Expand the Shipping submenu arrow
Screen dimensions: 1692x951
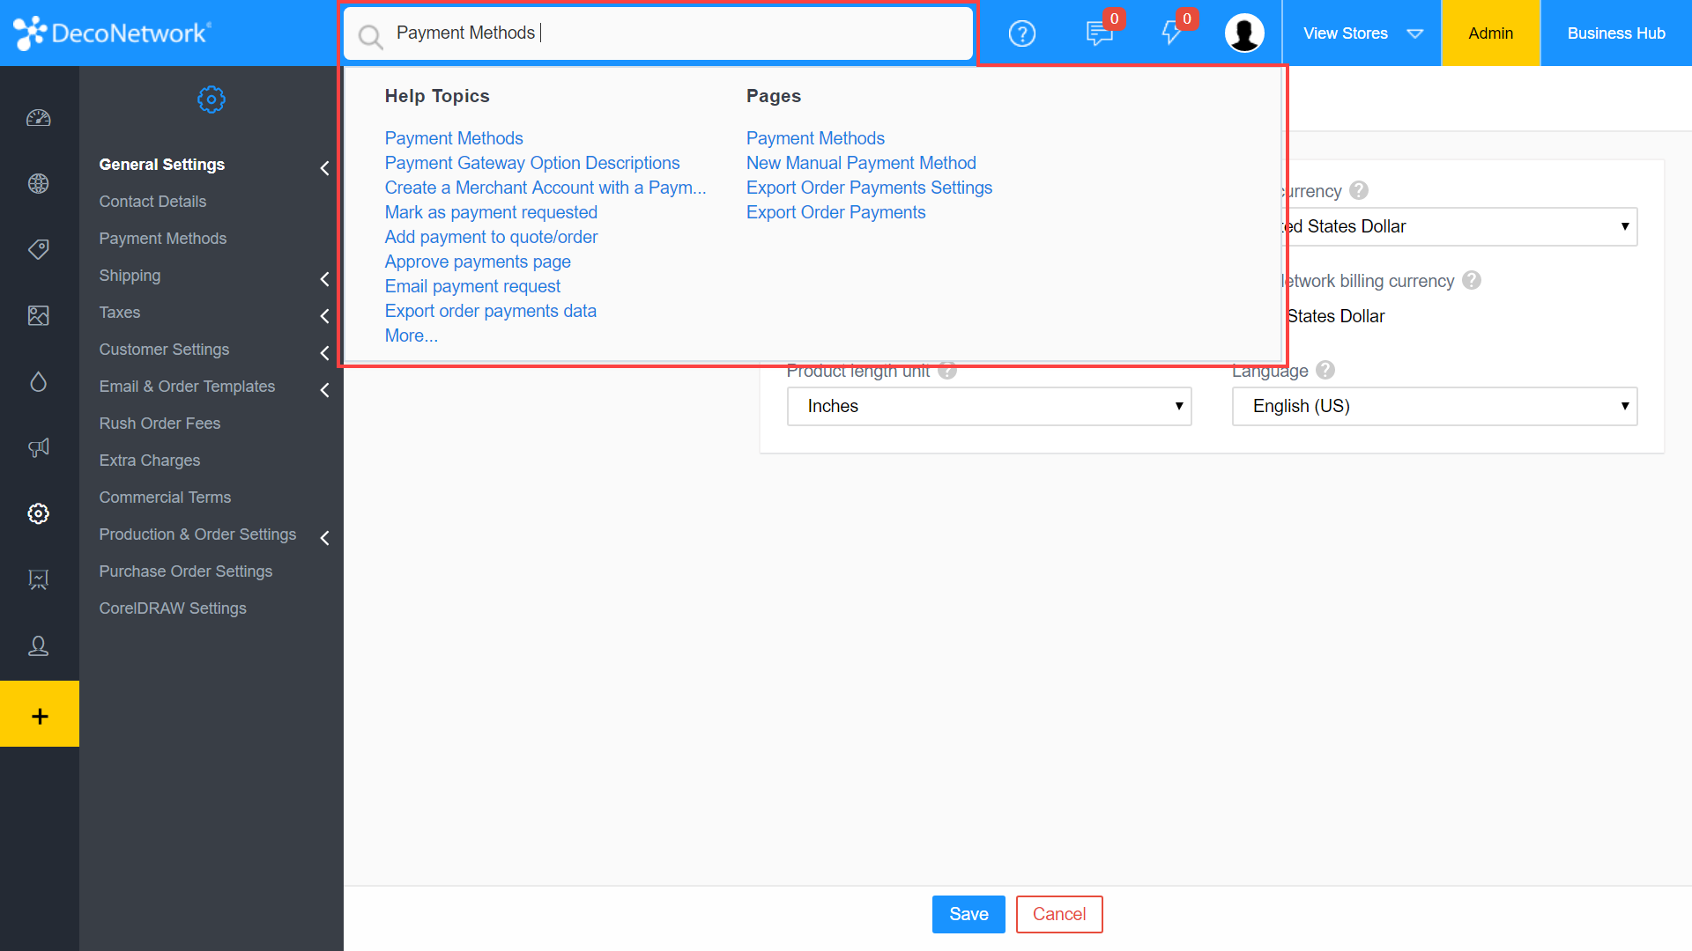point(324,278)
